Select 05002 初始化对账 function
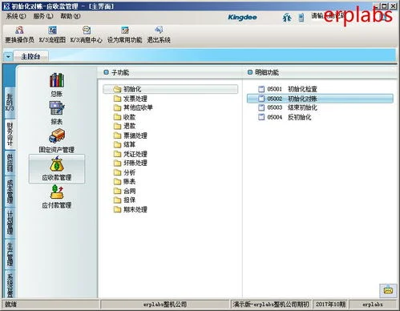This screenshot has height=311, width=400. tap(320, 99)
